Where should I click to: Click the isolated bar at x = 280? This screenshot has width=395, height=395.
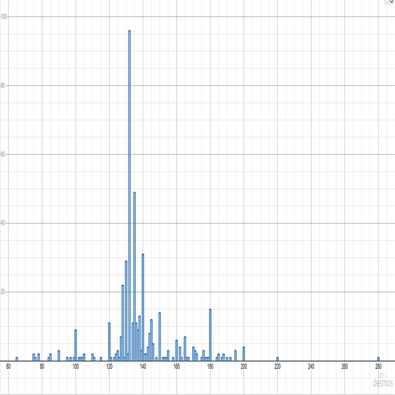point(378,359)
